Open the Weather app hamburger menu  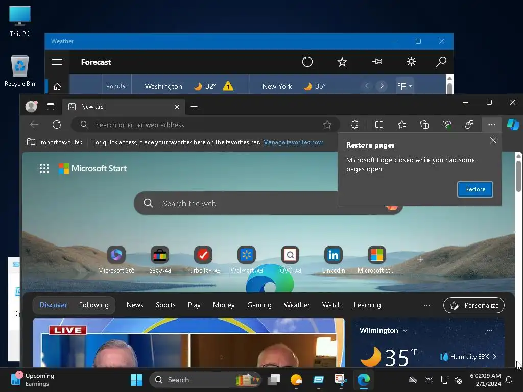tap(57, 62)
